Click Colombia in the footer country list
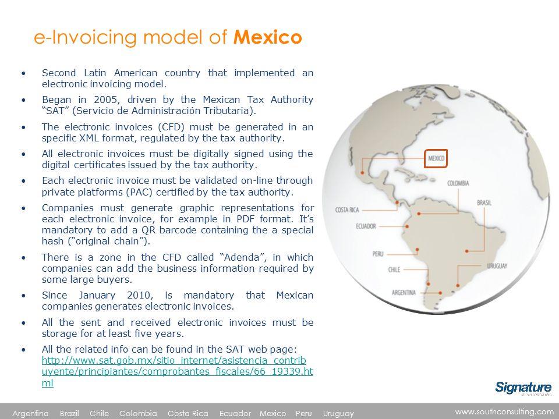The width and height of the screenshot is (559, 419). [138, 413]
